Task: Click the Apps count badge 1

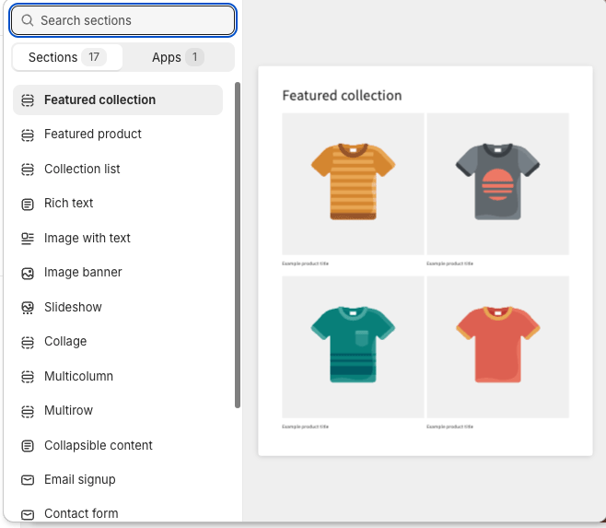Action: 195,57
